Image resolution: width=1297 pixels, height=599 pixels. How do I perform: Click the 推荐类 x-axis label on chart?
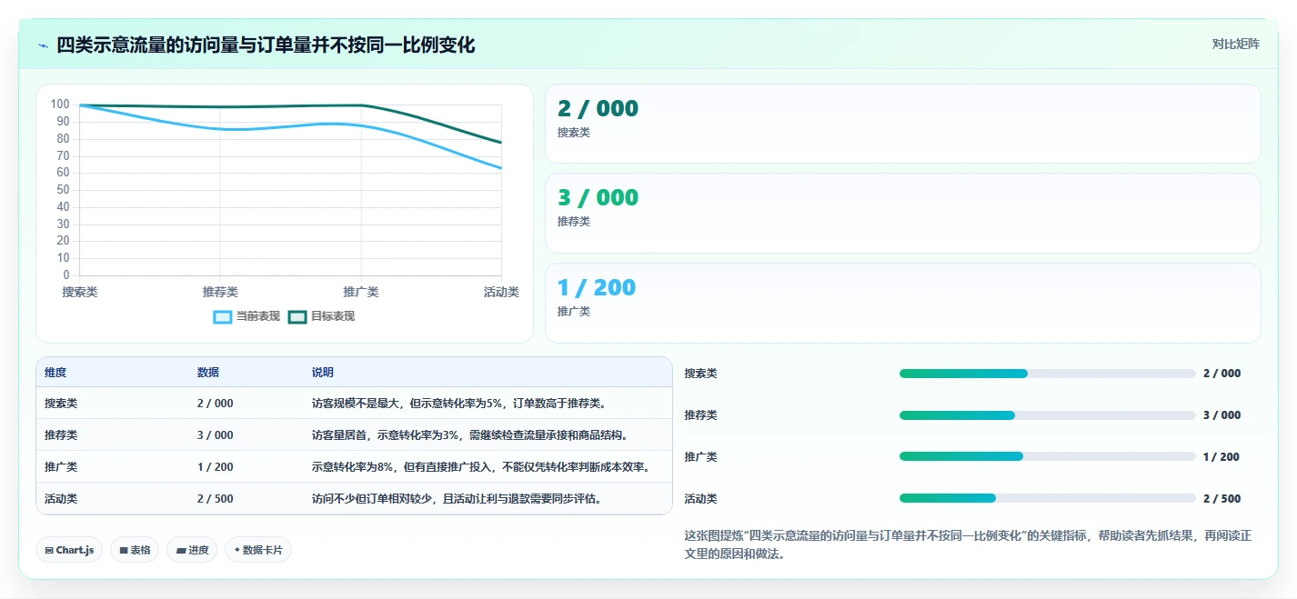pos(220,292)
